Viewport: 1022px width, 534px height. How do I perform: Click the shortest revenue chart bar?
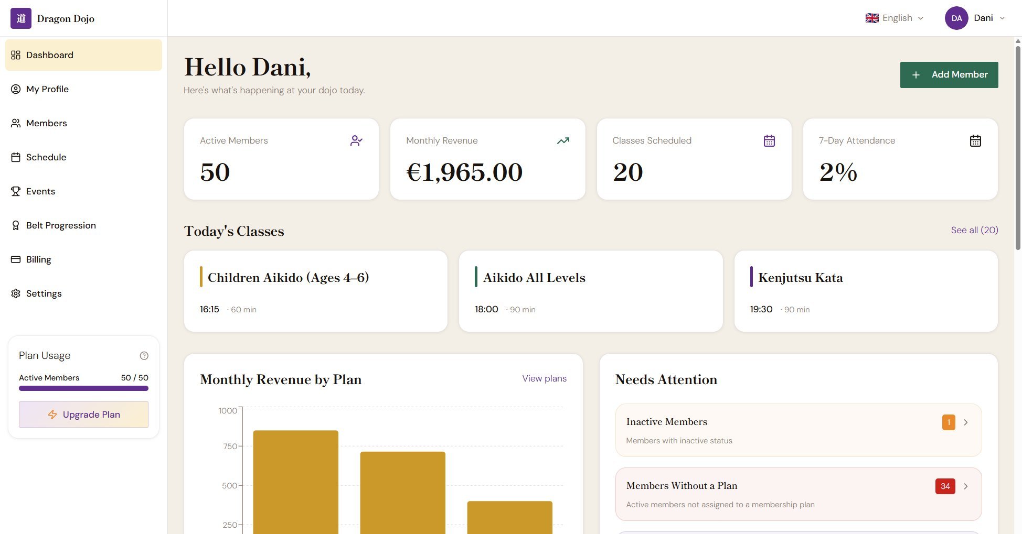pyautogui.click(x=509, y=517)
